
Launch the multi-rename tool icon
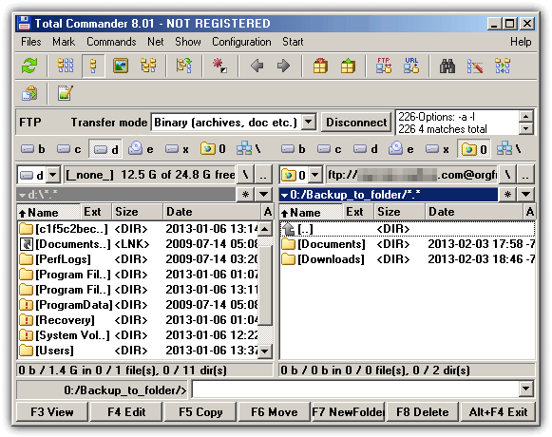tap(475, 66)
